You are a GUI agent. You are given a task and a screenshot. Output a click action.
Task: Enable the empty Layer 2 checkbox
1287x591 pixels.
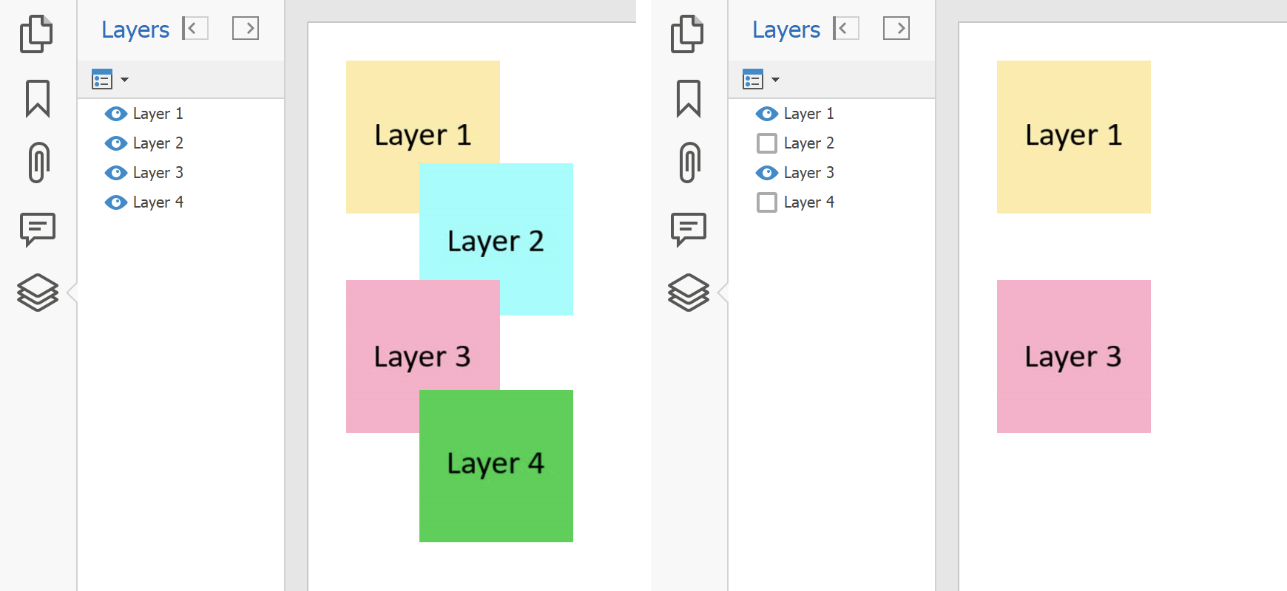[767, 143]
